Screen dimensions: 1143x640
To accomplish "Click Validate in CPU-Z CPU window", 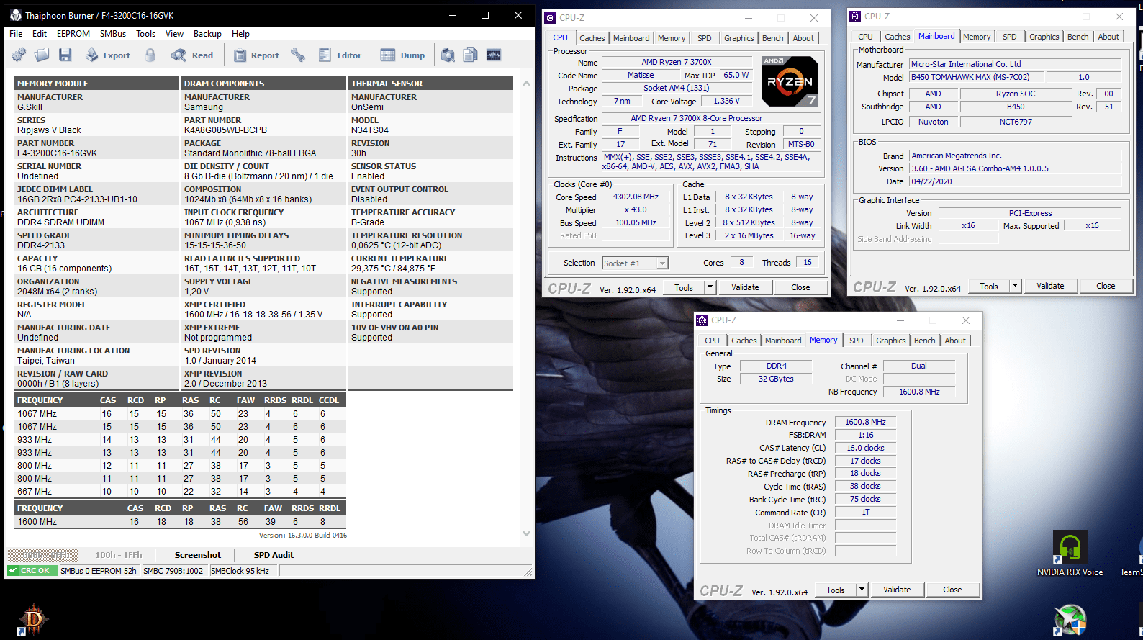I will pos(745,287).
